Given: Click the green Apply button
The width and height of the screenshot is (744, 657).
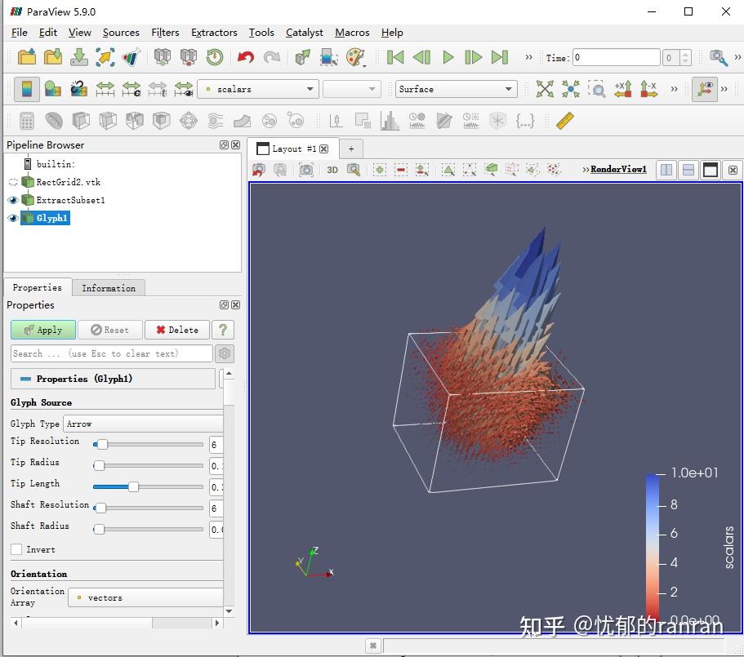Looking at the screenshot, I should (x=43, y=330).
